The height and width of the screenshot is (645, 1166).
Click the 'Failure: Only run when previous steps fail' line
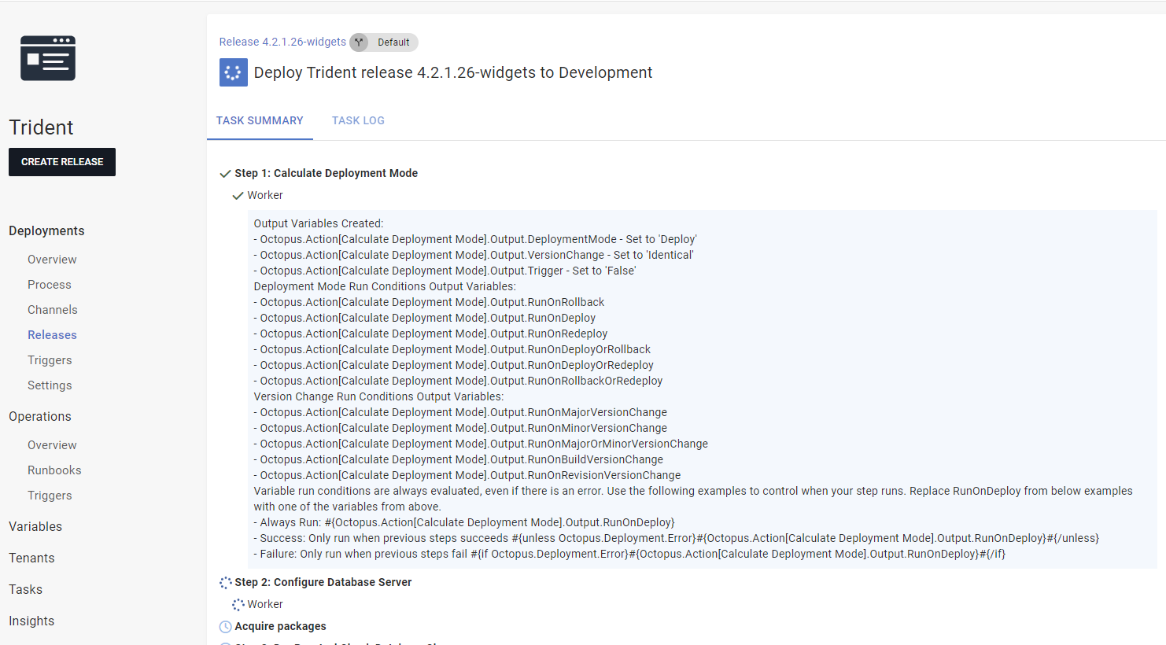629,554
